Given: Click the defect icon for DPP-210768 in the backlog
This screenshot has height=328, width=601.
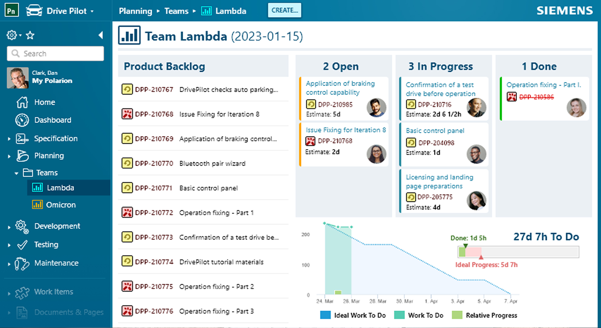Looking at the screenshot, I should [x=127, y=114].
